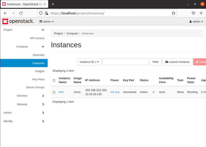
Task: Click Launch Instance button
Action: (177, 62)
